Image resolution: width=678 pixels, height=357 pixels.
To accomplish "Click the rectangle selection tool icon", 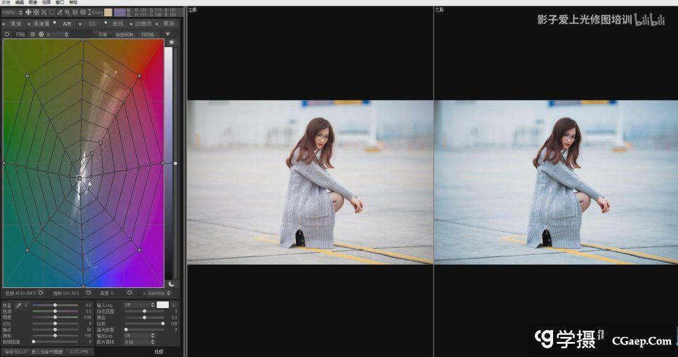I will [51, 12].
